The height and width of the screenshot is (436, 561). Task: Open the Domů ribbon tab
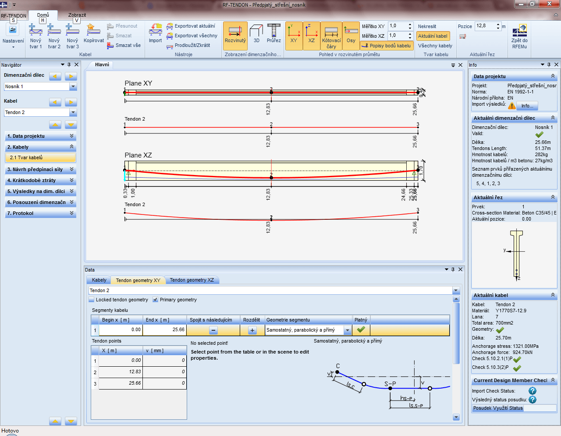tap(43, 15)
